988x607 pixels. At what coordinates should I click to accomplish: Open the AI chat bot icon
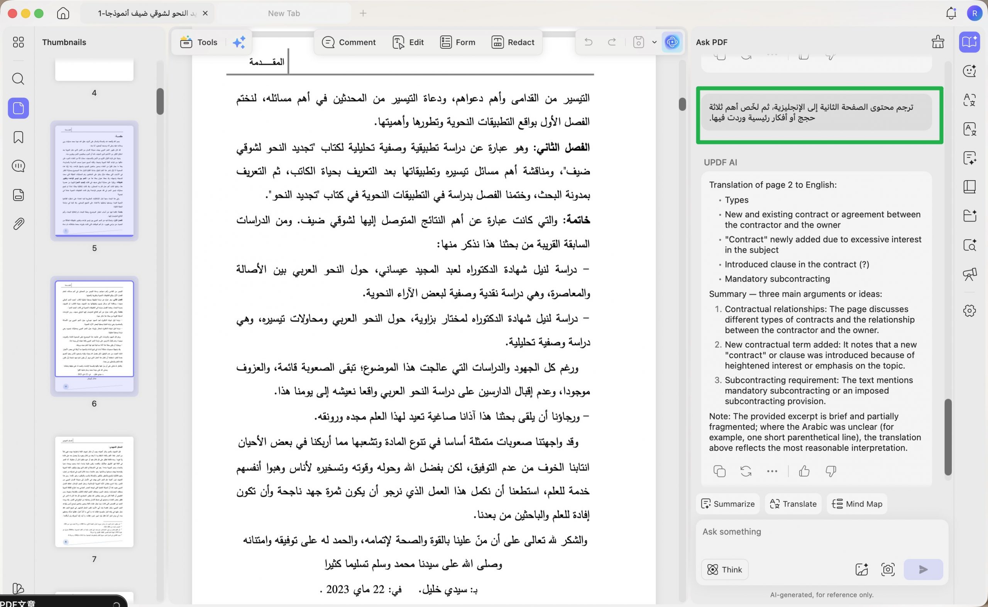969,71
